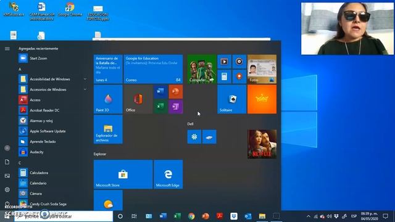Open the Paint 3D tile
Image resolution: width=395 pixels, height=222 pixels.
(108, 99)
